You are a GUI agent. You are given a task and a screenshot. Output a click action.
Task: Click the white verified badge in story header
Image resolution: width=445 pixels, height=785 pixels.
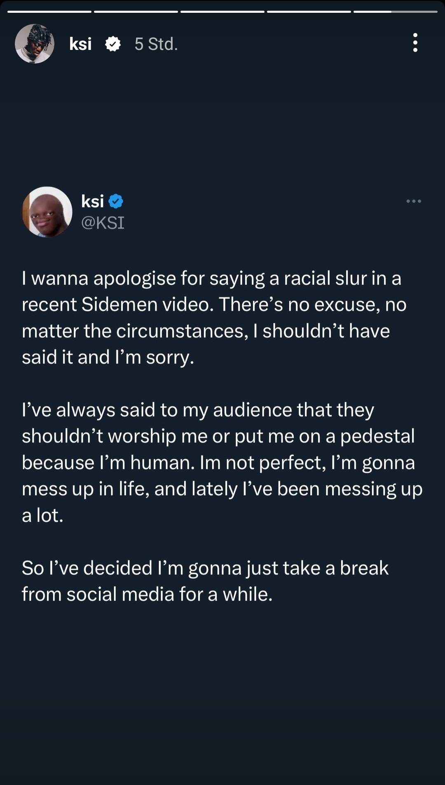[x=113, y=44]
